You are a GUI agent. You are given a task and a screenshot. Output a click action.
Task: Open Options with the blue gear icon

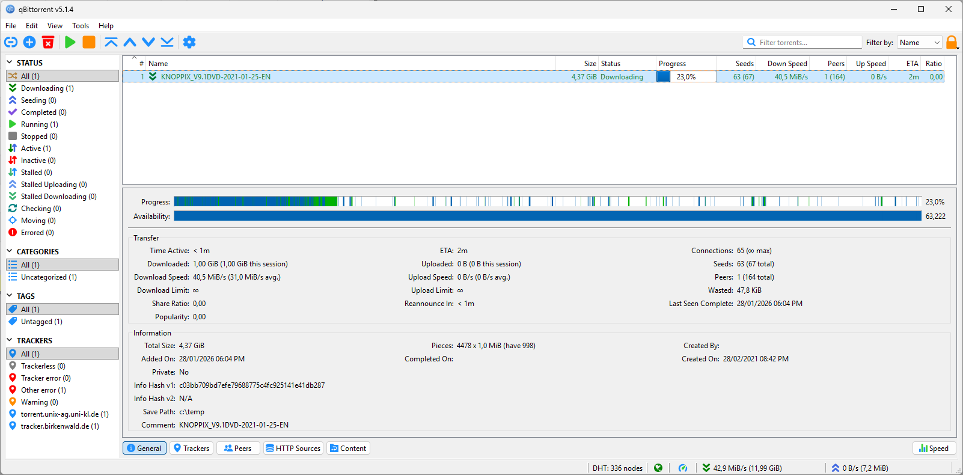189,42
